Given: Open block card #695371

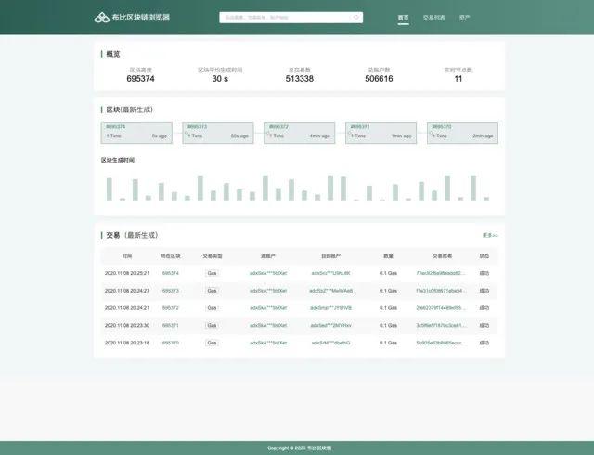Looking at the screenshot, I should (381, 133).
